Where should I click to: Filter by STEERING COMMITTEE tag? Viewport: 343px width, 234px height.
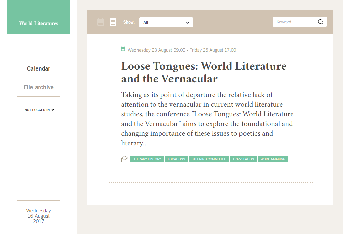click(x=209, y=159)
